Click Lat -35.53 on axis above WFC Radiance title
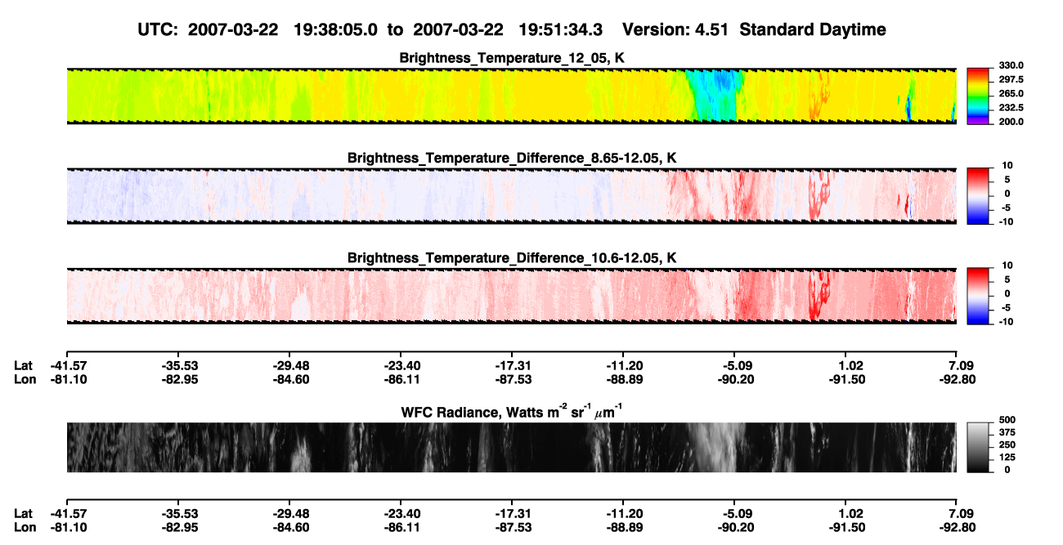 point(178,365)
